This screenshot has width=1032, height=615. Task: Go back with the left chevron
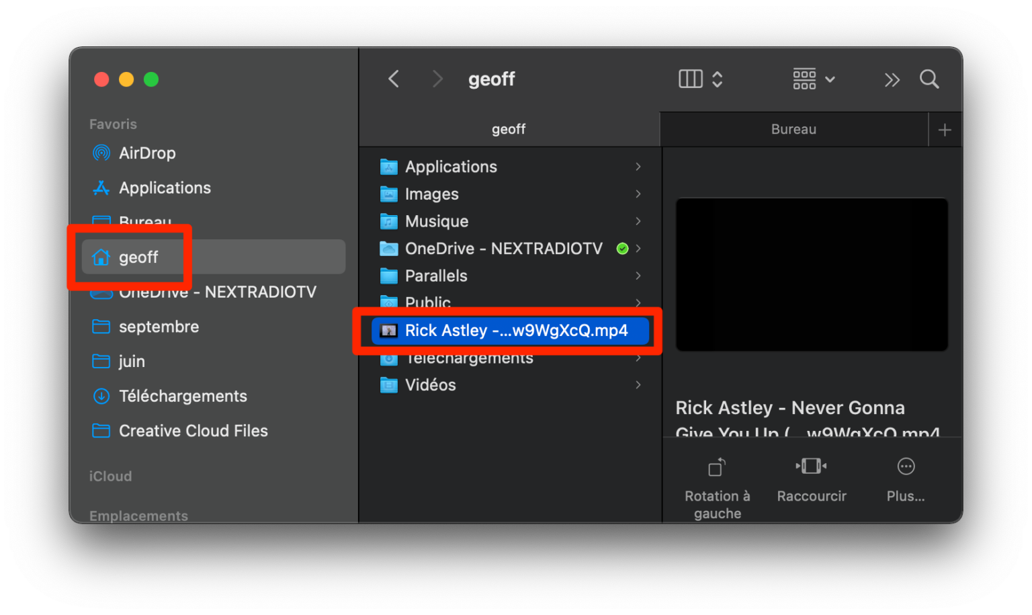[x=394, y=79]
